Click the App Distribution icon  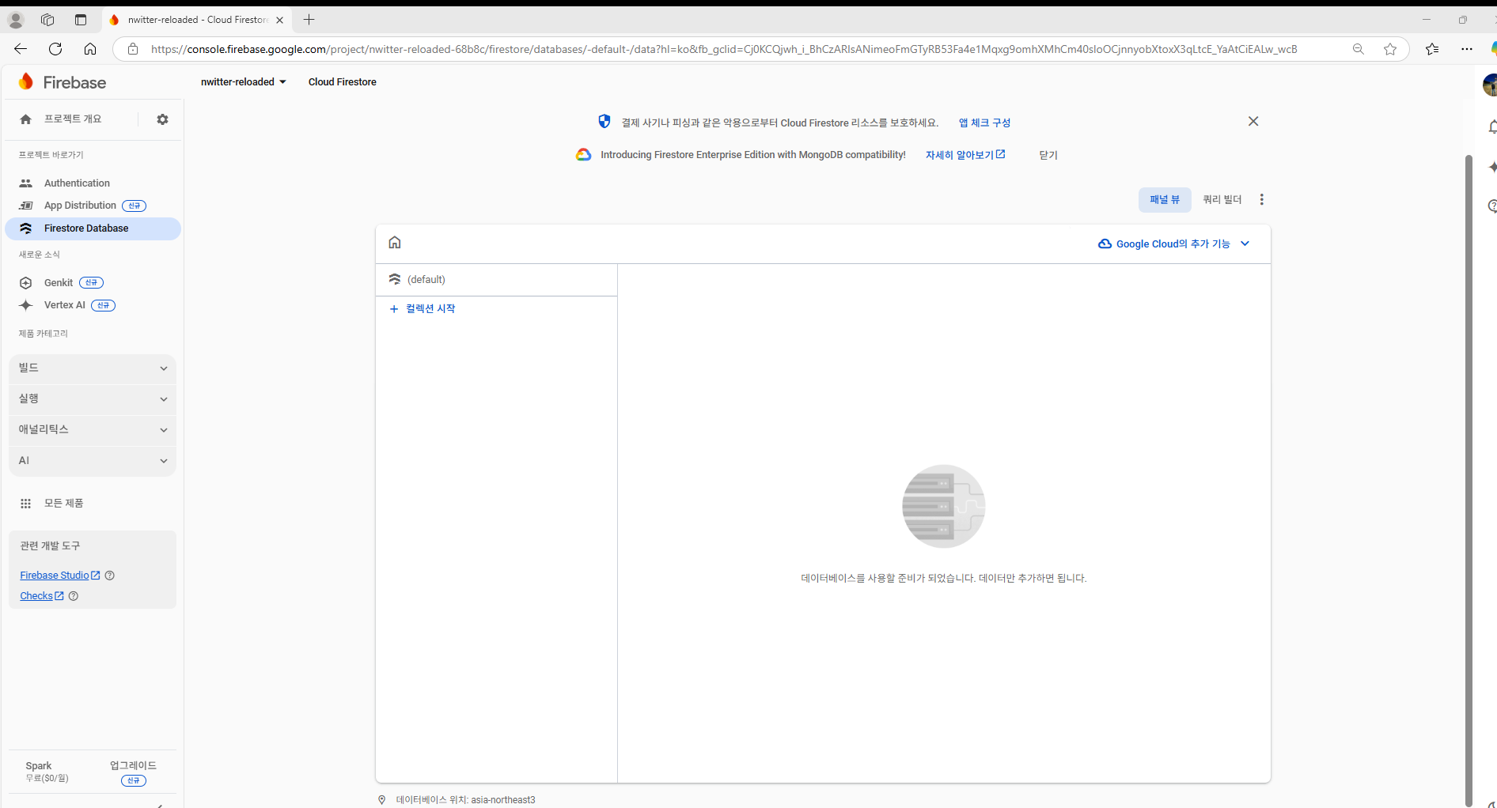pyautogui.click(x=25, y=206)
